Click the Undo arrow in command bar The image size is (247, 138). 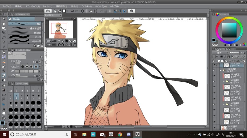(x=72, y=11)
